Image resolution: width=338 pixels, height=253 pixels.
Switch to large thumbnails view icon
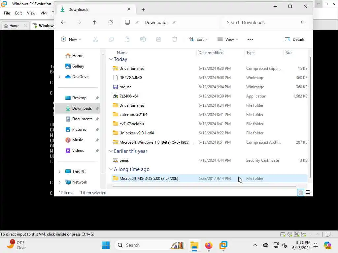(x=308, y=192)
